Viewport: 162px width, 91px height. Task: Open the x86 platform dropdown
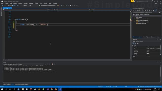tap(34, 6)
